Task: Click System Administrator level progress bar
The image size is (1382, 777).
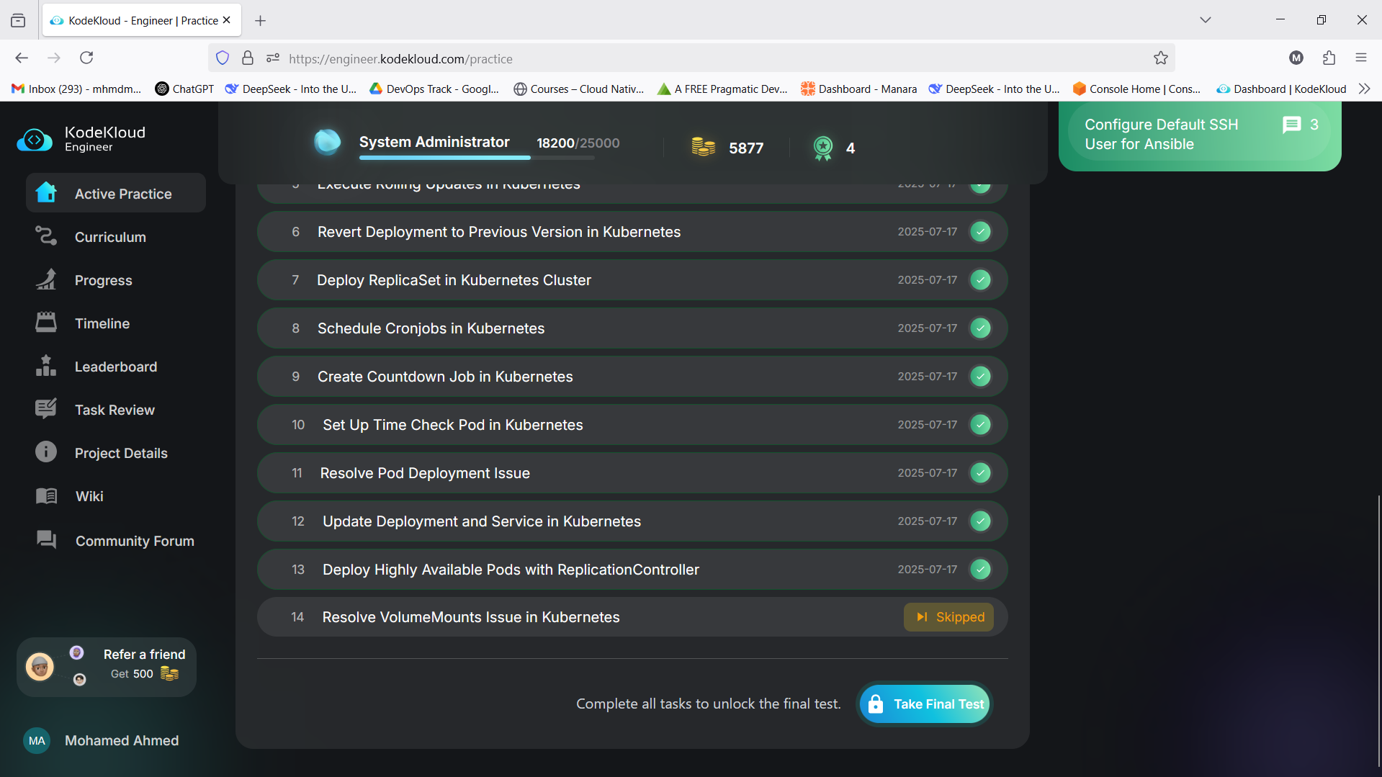Action: click(x=477, y=157)
